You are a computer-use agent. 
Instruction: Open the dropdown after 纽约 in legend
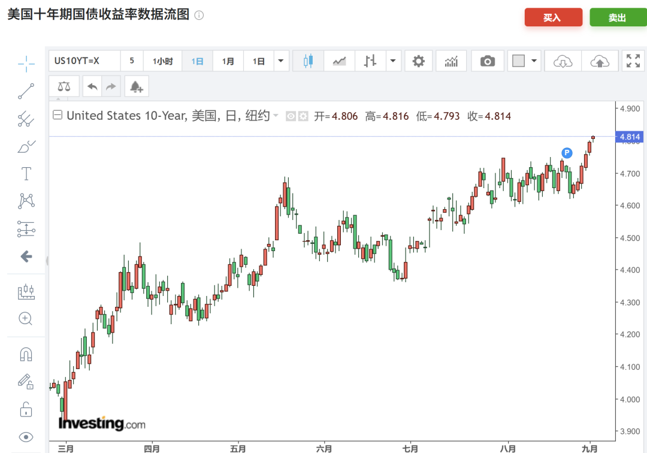pos(276,116)
